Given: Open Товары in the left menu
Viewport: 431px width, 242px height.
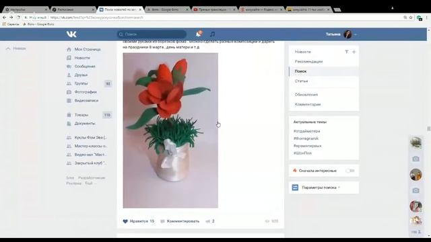Looking at the screenshot, I should tap(81, 115).
